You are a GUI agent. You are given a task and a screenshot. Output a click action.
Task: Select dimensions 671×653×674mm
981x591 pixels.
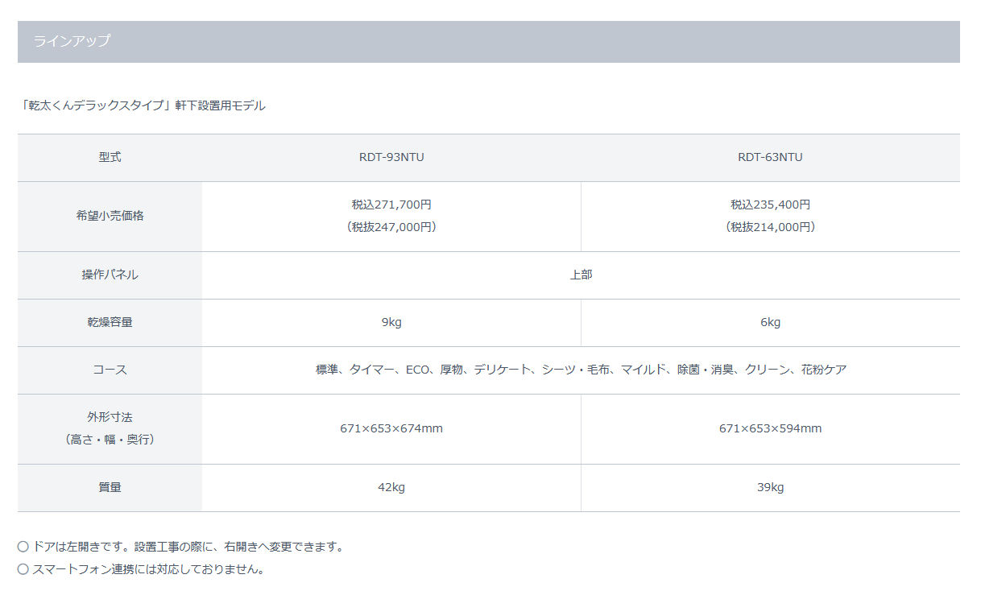[x=391, y=428]
